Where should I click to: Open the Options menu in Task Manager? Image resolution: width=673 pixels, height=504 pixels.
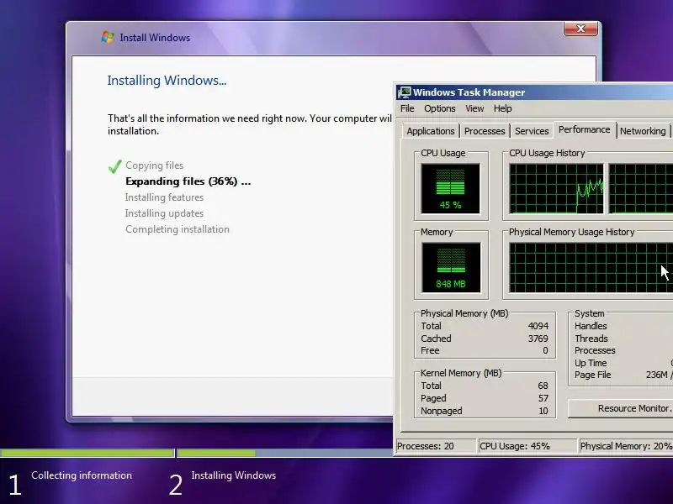[x=439, y=108]
